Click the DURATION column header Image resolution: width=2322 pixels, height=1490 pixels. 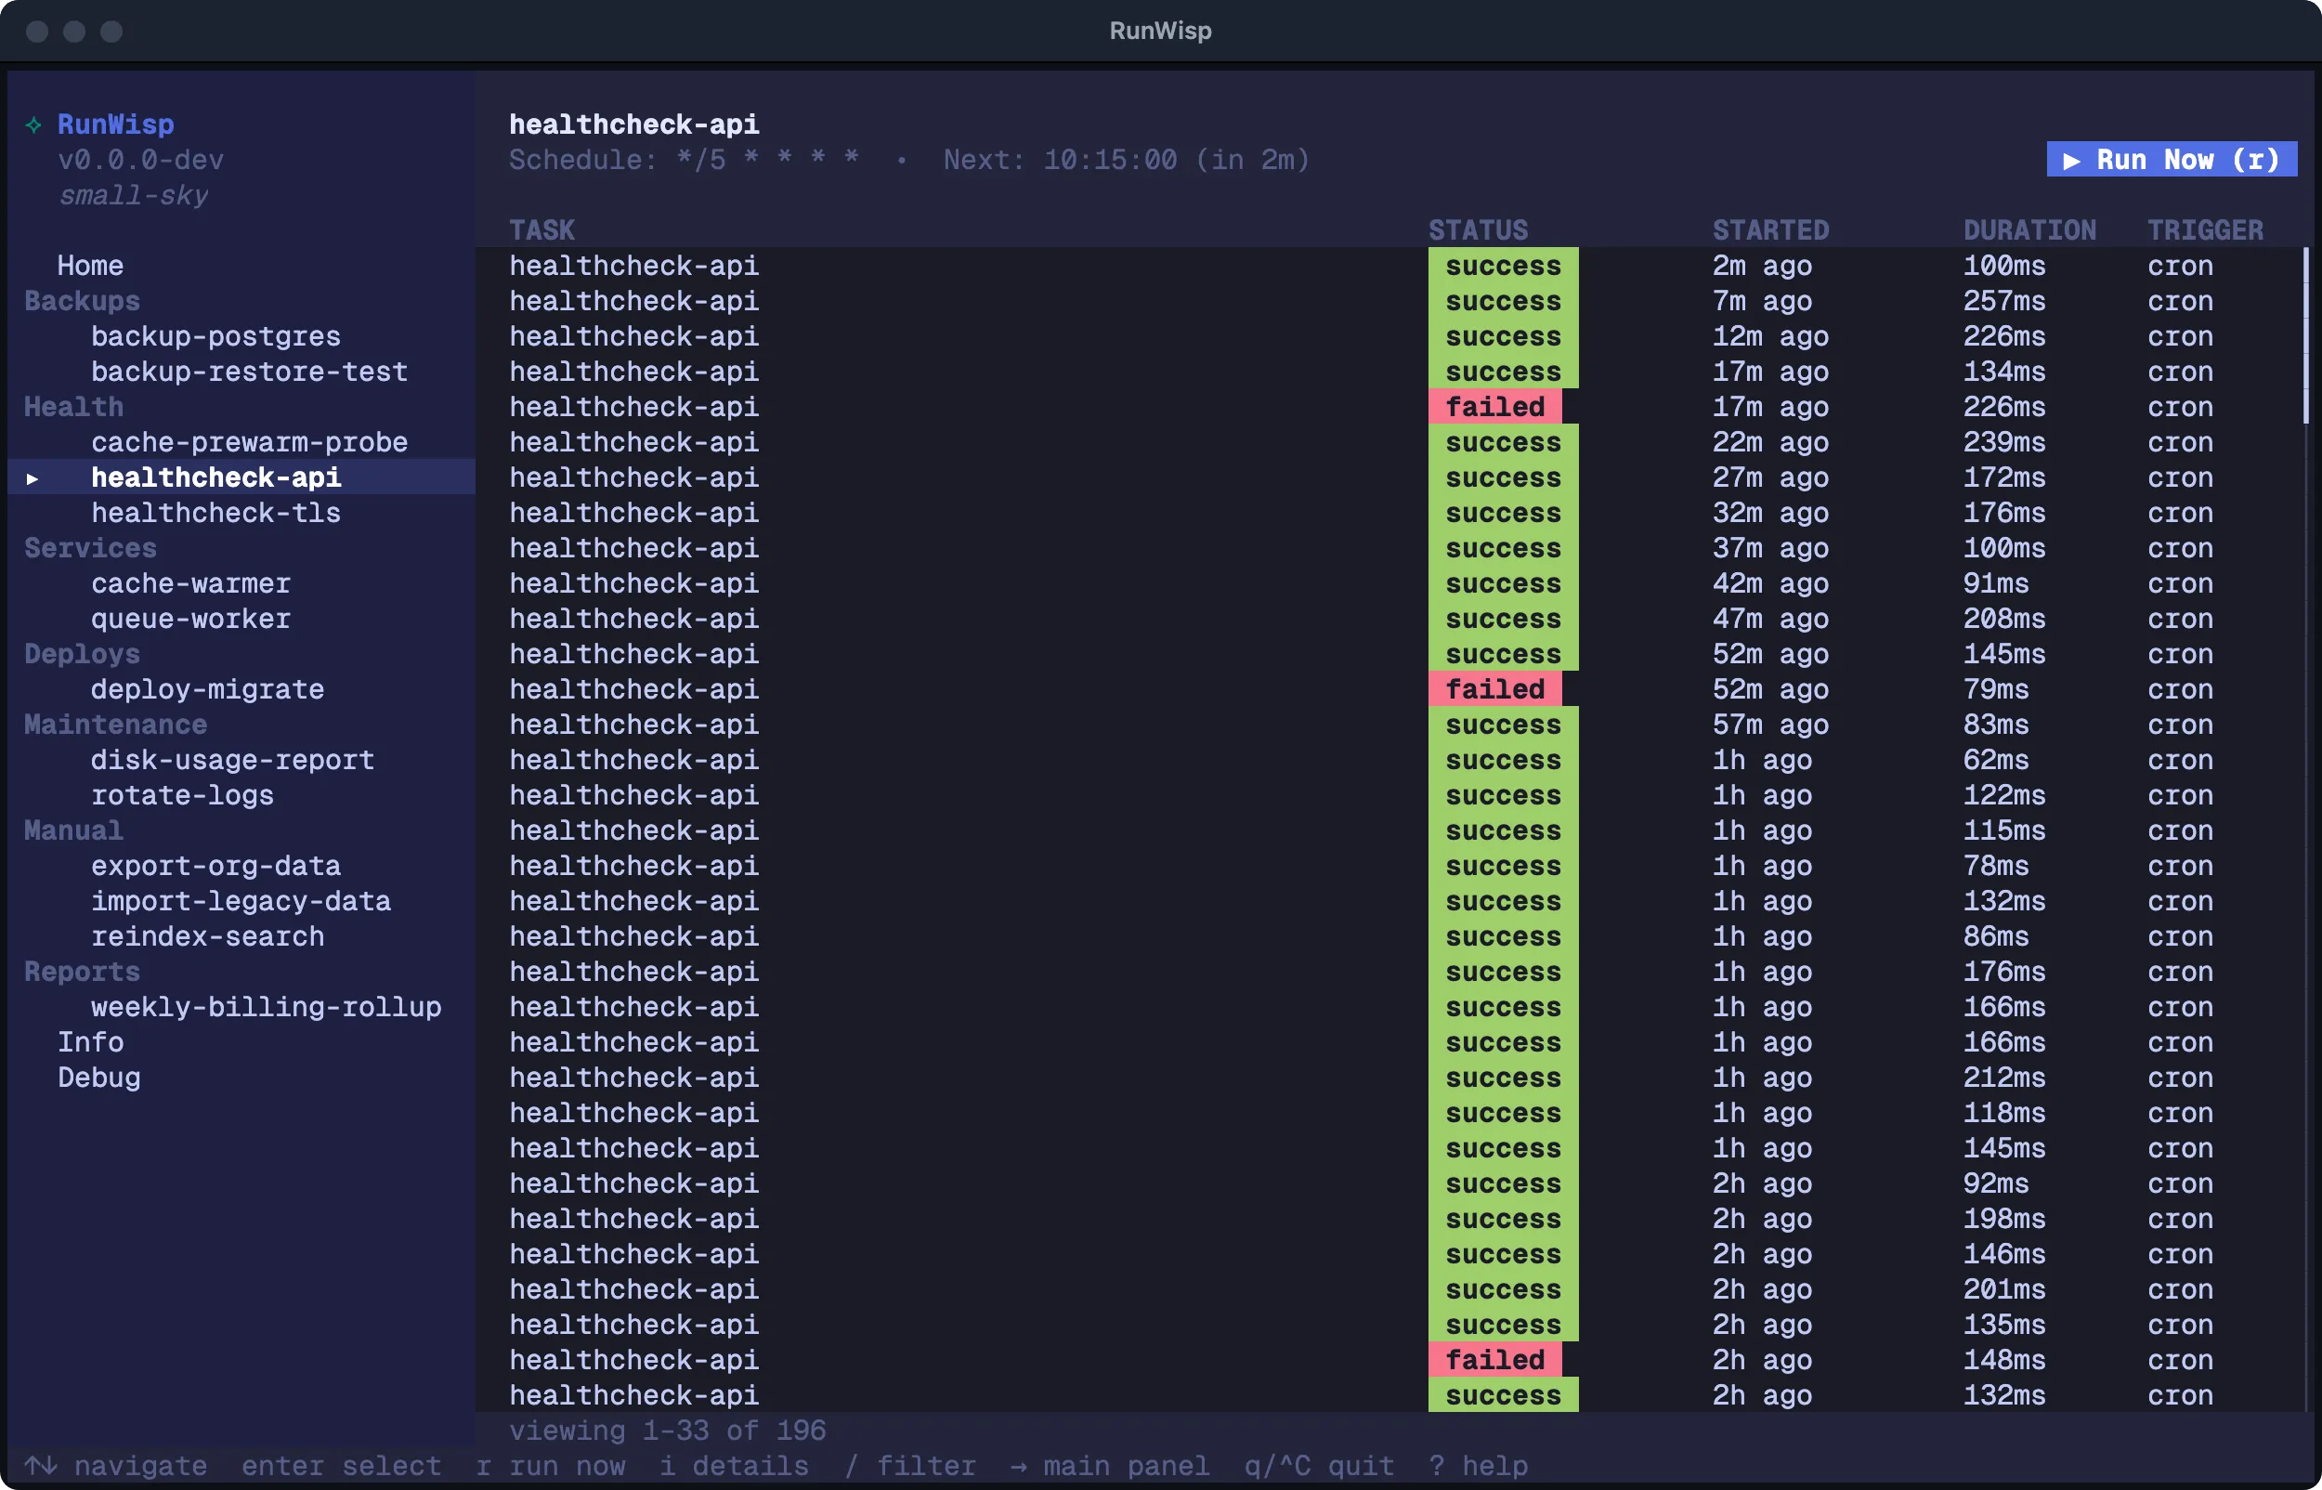coord(2029,230)
